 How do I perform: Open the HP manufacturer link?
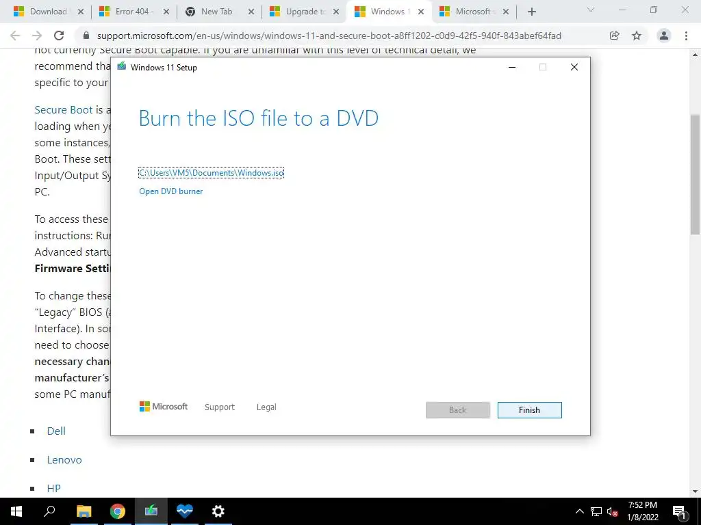point(53,488)
